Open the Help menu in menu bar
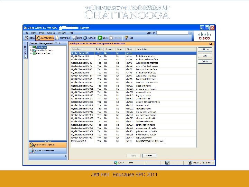This screenshot has height=187, width=249. point(71,33)
